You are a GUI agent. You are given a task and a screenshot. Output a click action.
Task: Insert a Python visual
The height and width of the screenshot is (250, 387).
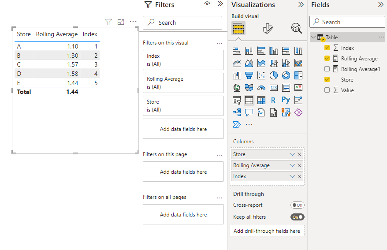coord(286,100)
